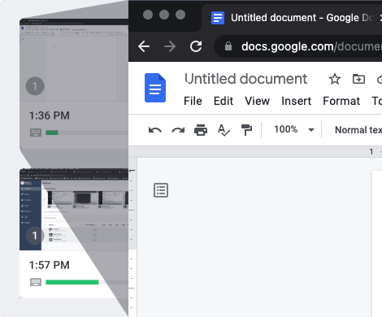The height and width of the screenshot is (317, 382).
Task: Star the Untitled document
Action: (335, 79)
